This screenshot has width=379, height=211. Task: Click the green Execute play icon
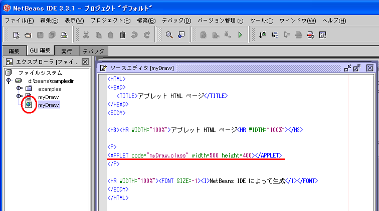(240, 35)
